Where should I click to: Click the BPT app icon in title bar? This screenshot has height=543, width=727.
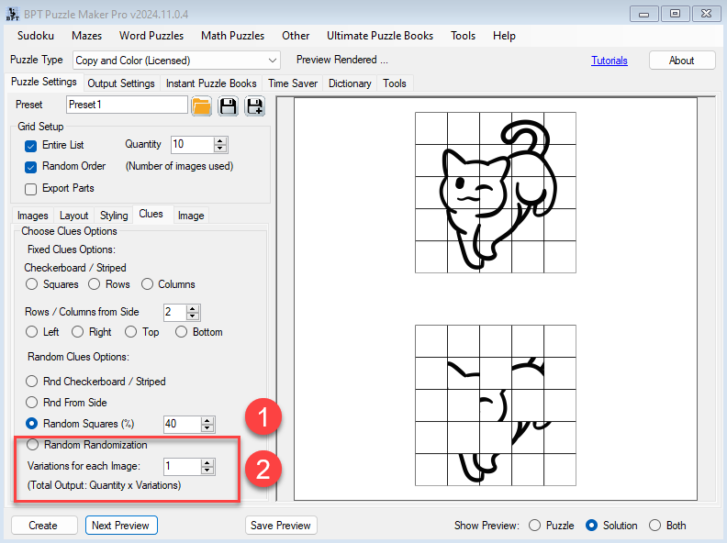pyautogui.click(x=13, y=14)
